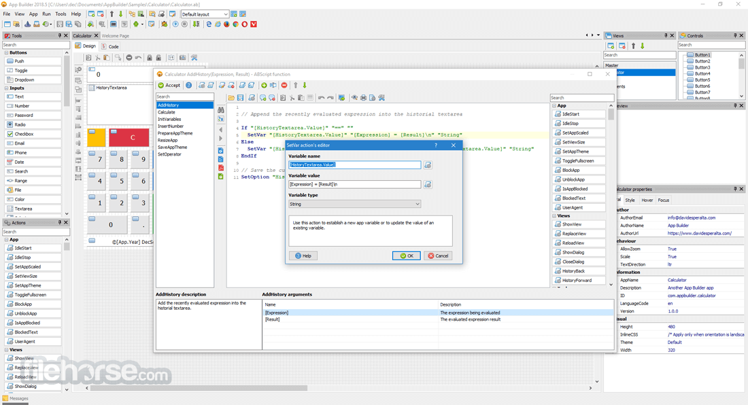Click Cancel in SetVar action's editor
Viewport: 748px width, 405px height.
pos(438,256)
